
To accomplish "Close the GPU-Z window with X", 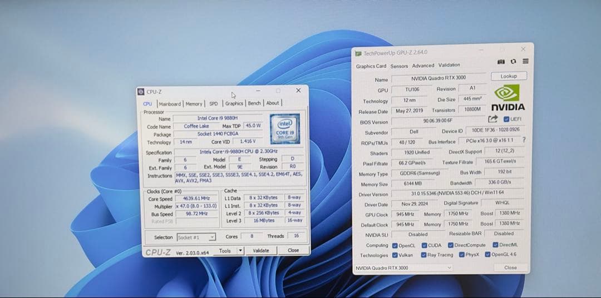I will click(523, 49).
